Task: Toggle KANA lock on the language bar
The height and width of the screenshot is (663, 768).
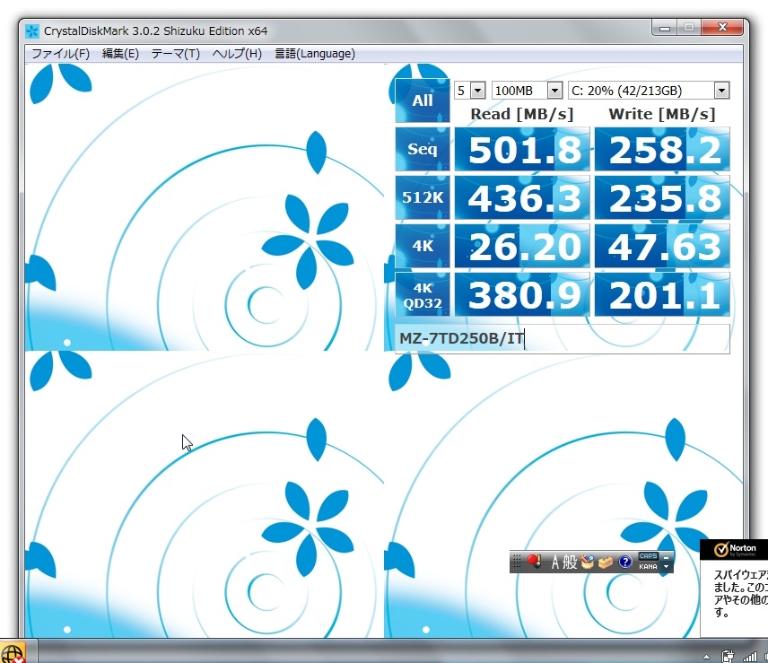Action: pos(648,566)
